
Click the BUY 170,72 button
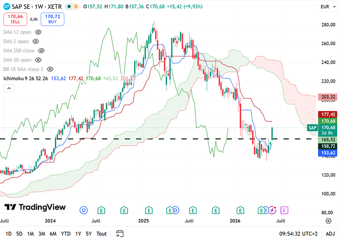click(x=52, y=19)
